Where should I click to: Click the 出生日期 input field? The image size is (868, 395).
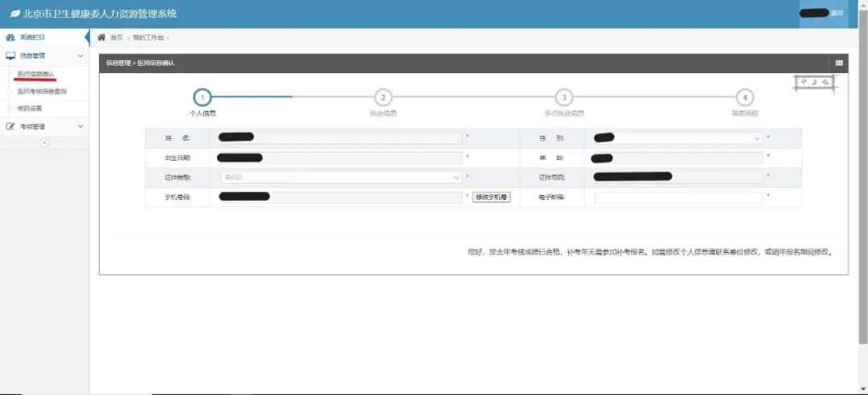[341, 158]
